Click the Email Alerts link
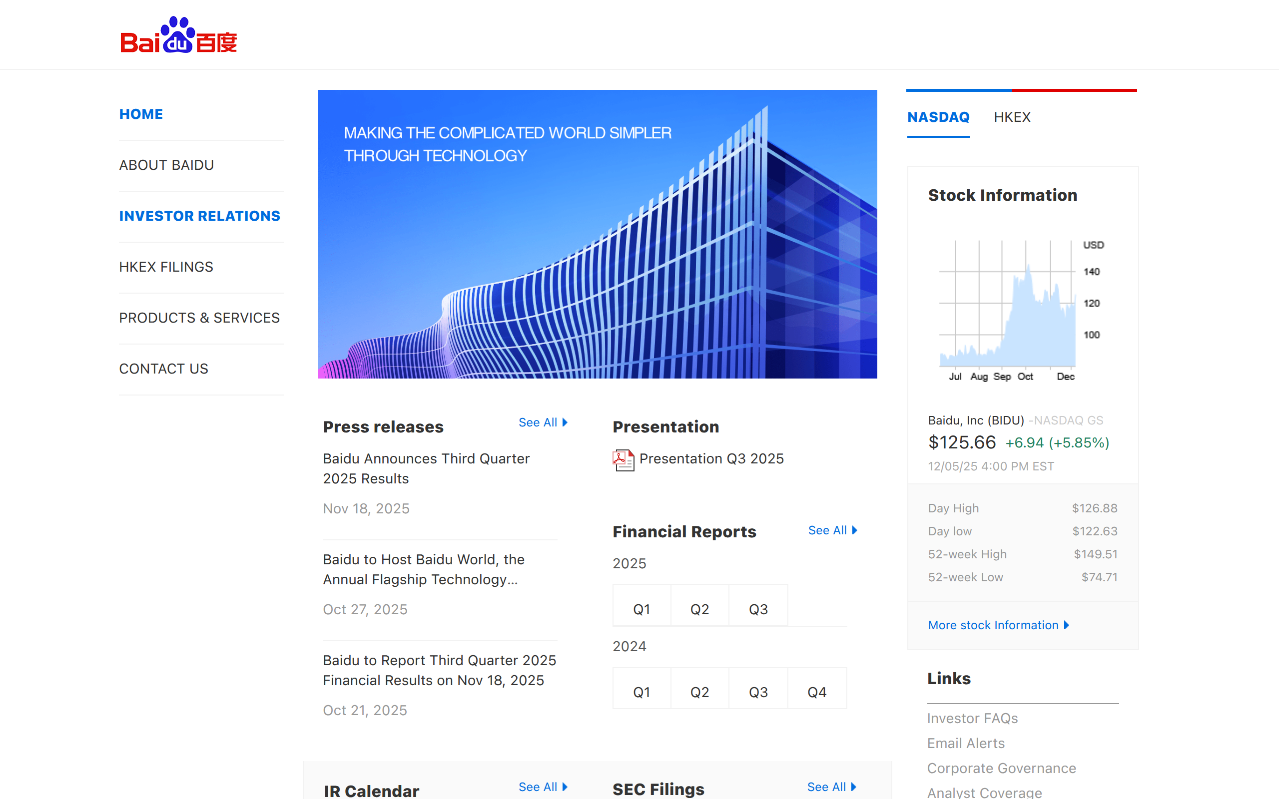 point(966,743)
